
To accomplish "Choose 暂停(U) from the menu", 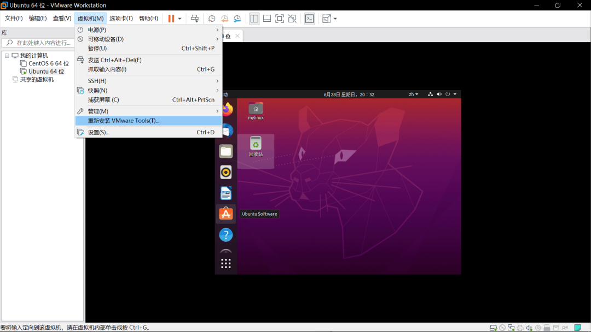I will pyautogui.click(x=148, y=49).
